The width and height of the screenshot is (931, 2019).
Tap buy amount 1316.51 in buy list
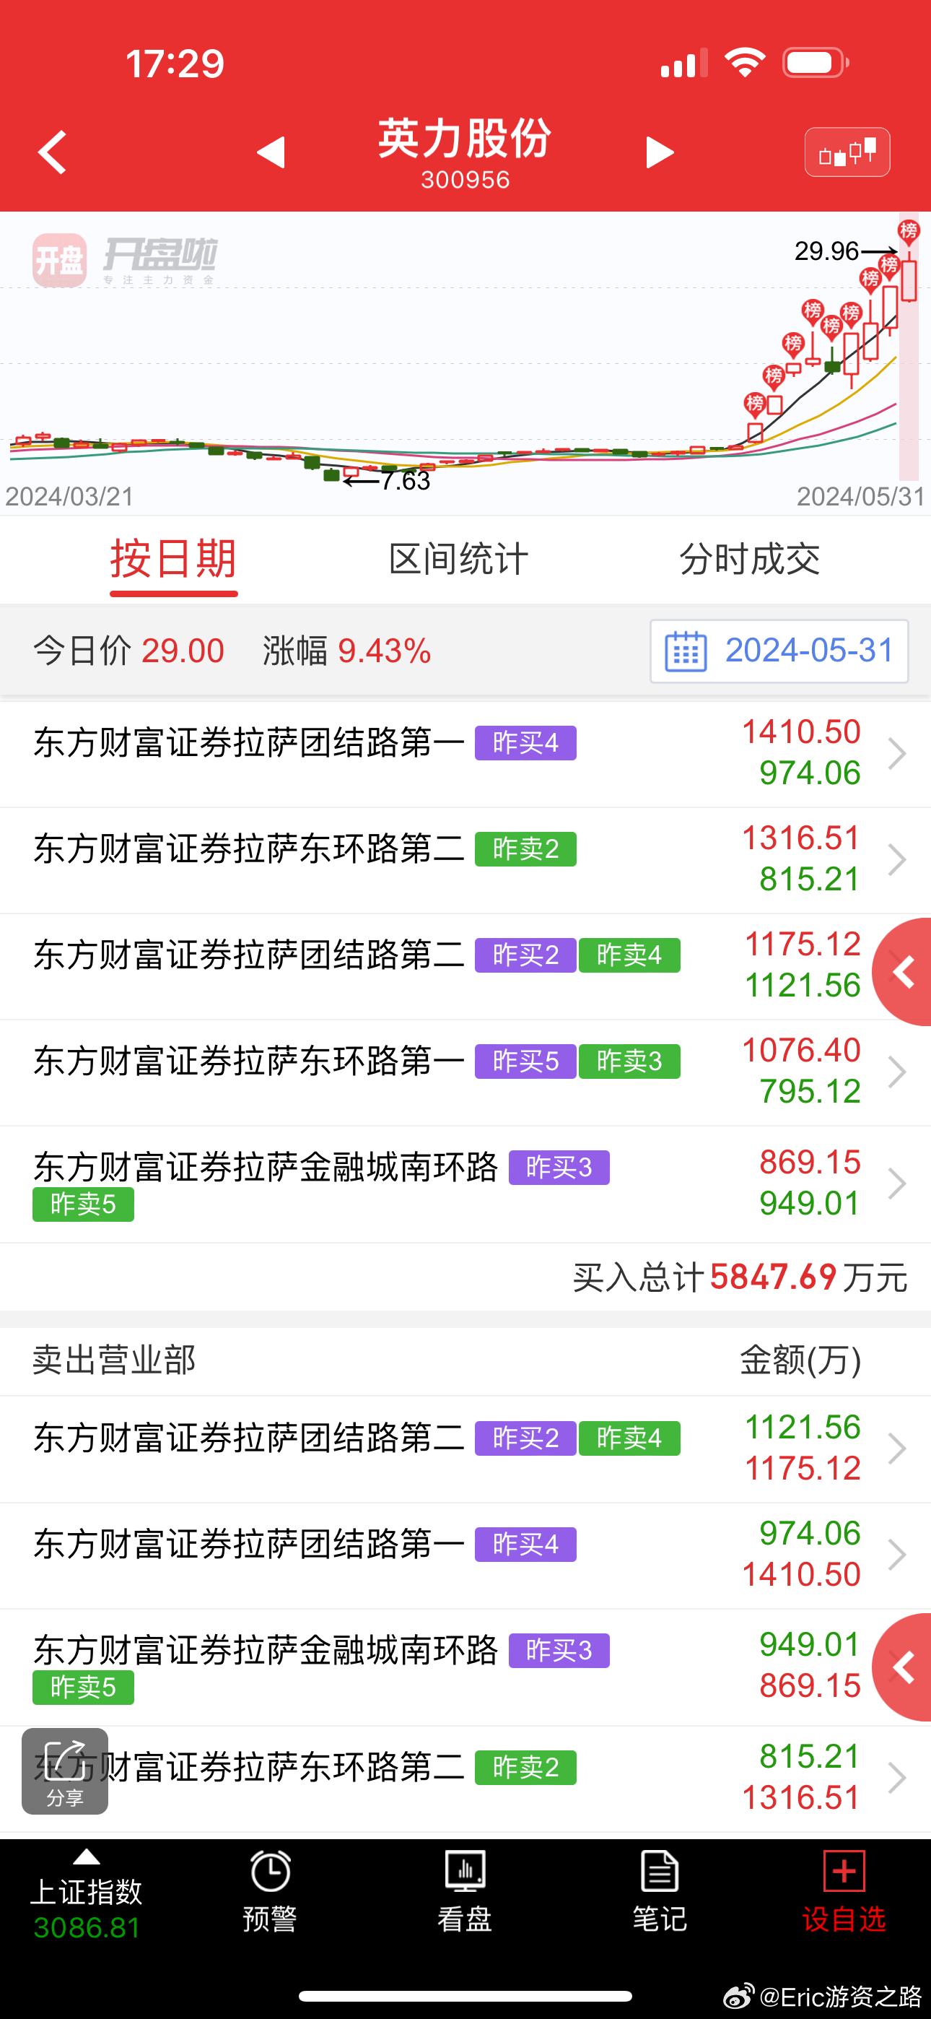[801, 838]
